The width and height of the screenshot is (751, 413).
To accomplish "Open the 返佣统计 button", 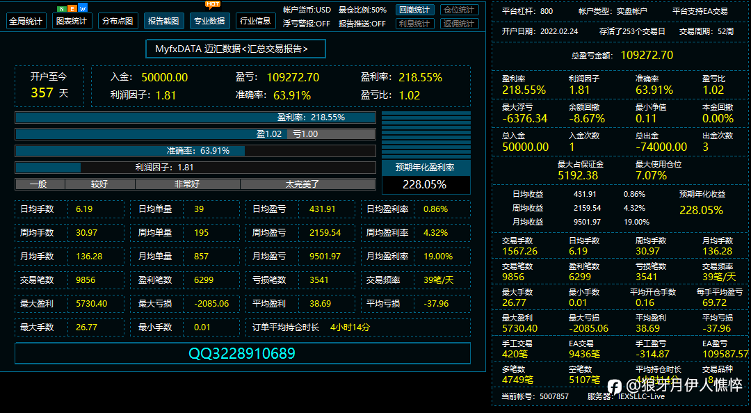I will (x=459, y=24).
